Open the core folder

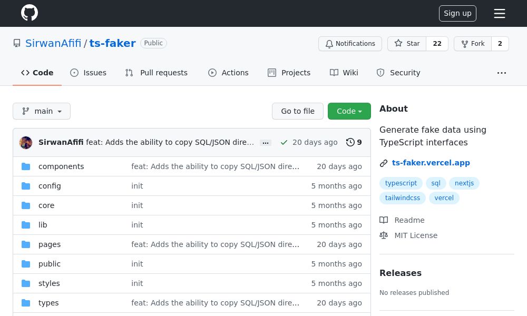tap(46, 205)
